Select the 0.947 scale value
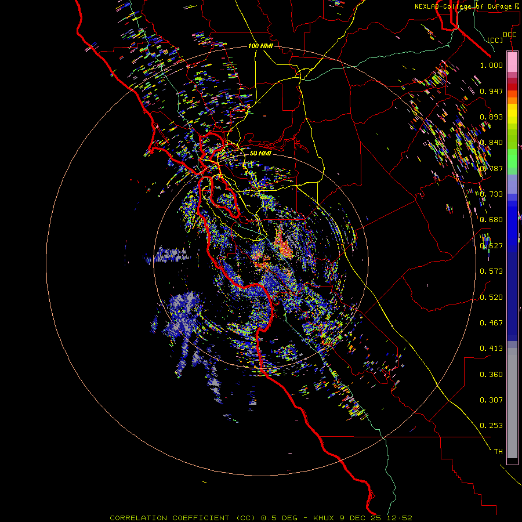This screenshot has height=522, width=522. tap(491, 91)
